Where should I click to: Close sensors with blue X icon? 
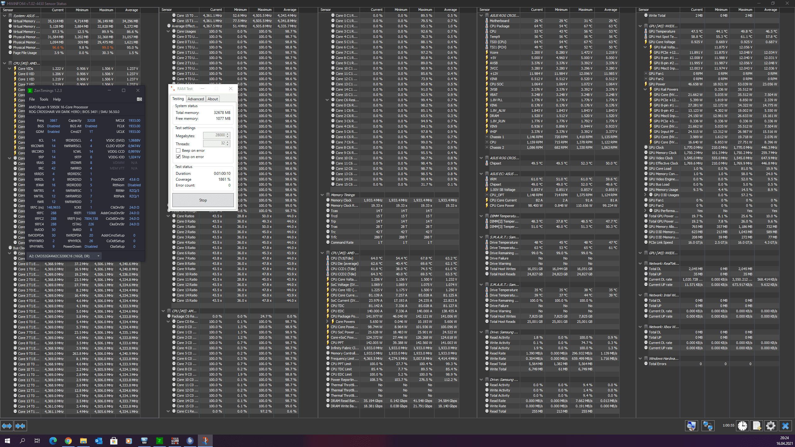point(785,426)
